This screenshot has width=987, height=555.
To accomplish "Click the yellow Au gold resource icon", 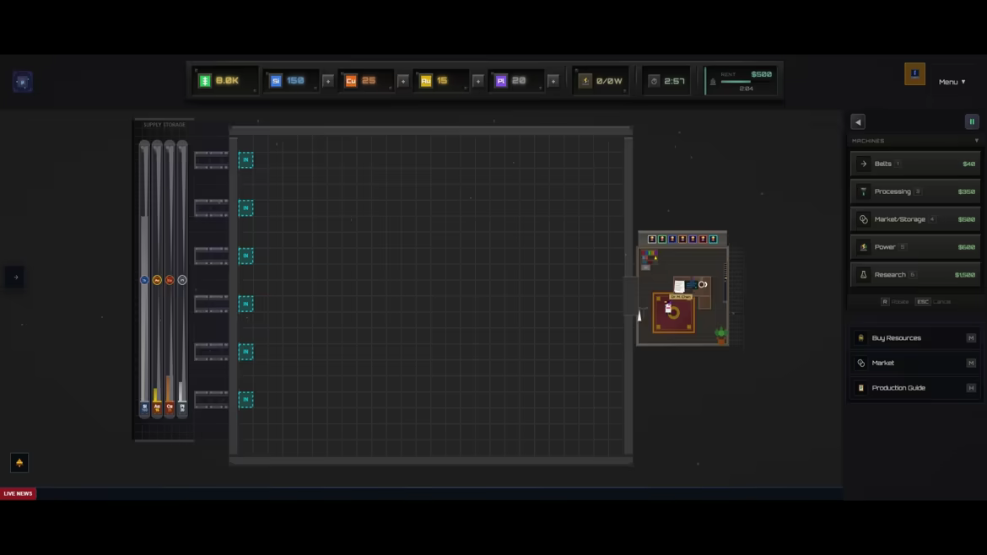I will [x=425, y=80].
